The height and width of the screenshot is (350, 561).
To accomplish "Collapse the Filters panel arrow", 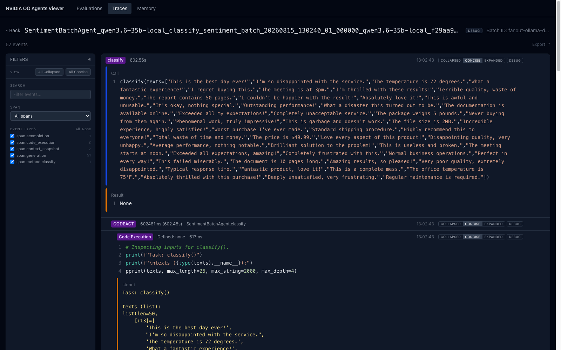I will coord(89,59).
